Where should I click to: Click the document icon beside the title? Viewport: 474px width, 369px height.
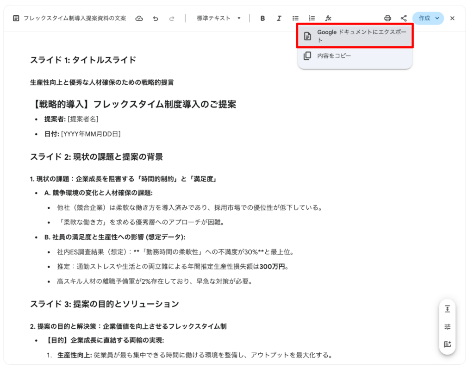(16, 19)
